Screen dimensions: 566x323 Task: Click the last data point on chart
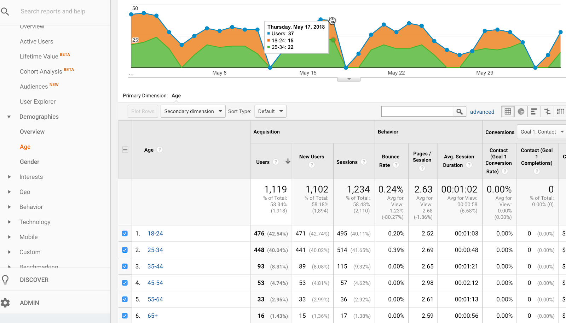560,32
